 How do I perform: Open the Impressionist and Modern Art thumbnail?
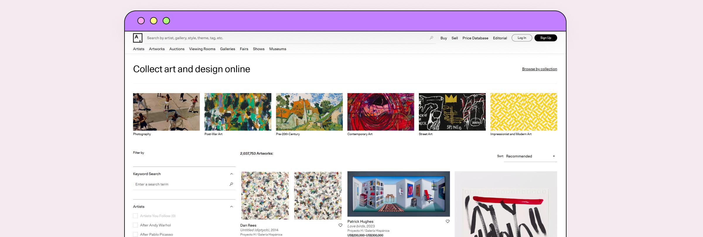[x=524, y=112]
